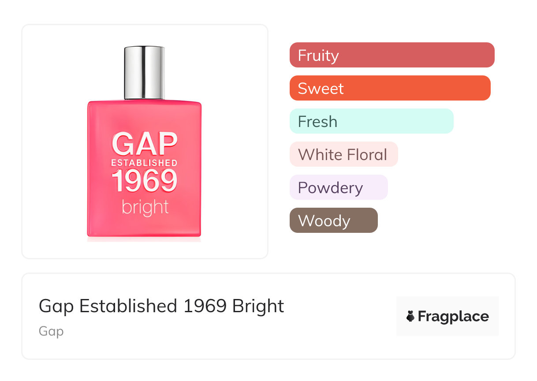Viewport: 537px width, 381px height.
Task: Click the first word 'Gap' in the title
Action: [x=55, y=306]
